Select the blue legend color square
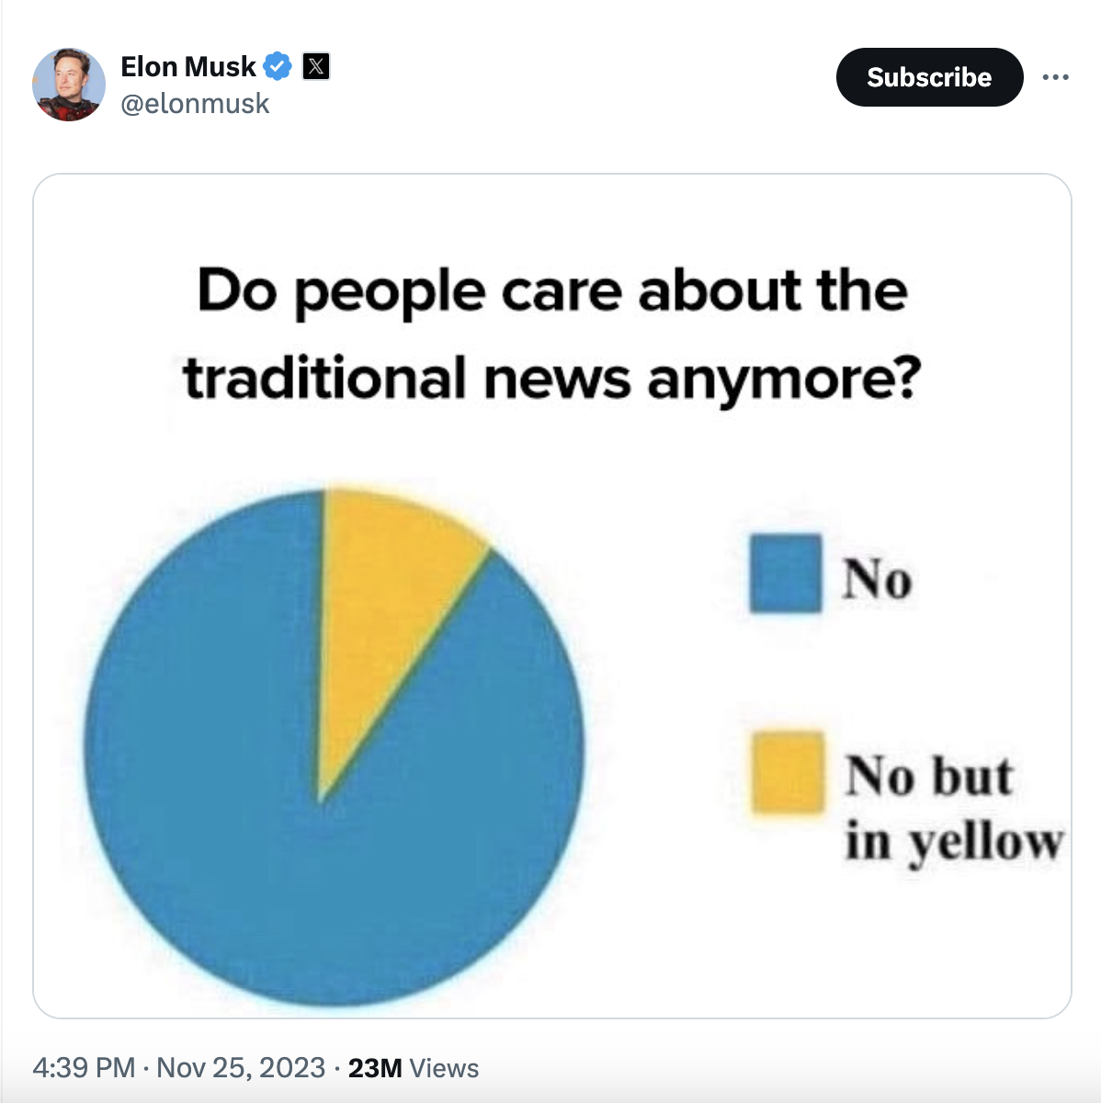The height and width of the screenshot is (1103, 1101). click(785, 574)
